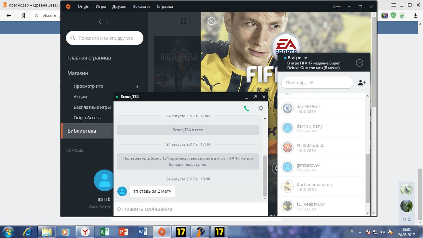Open Акции in the store menu
The height and width of the screenshot is (238, 423).
(80, 97)
